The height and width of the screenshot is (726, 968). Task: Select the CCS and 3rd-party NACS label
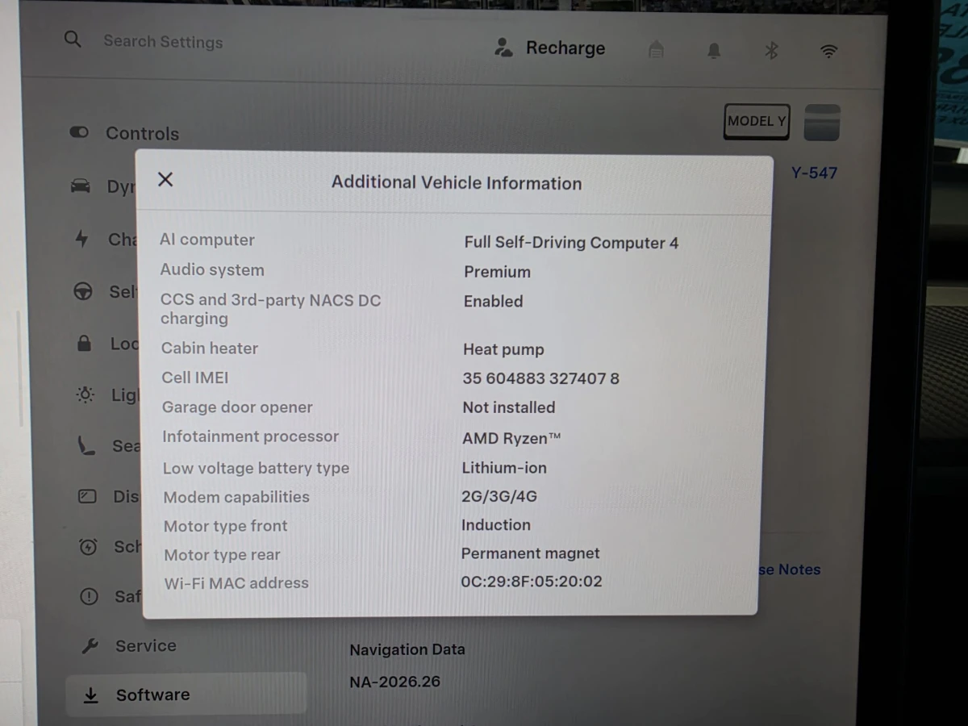[x=270, y=309]
